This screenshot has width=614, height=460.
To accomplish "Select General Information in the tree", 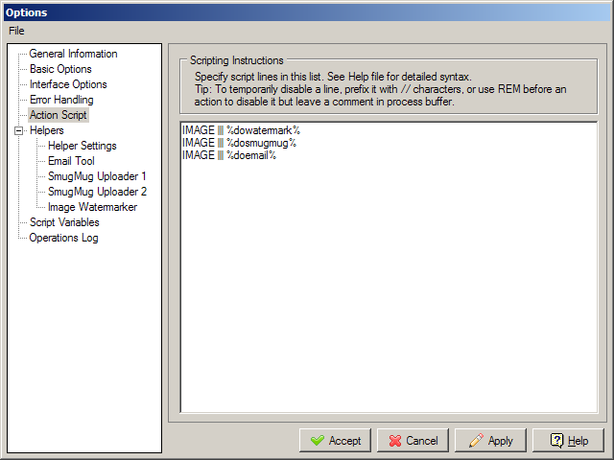I will 73,54.
